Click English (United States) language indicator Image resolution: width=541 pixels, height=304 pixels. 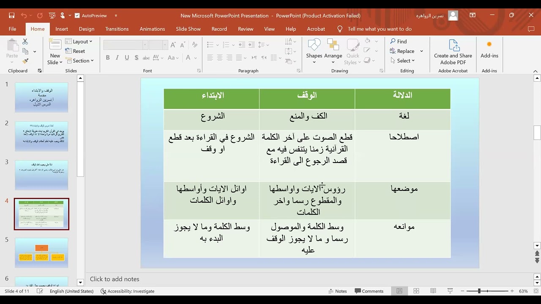71,291
